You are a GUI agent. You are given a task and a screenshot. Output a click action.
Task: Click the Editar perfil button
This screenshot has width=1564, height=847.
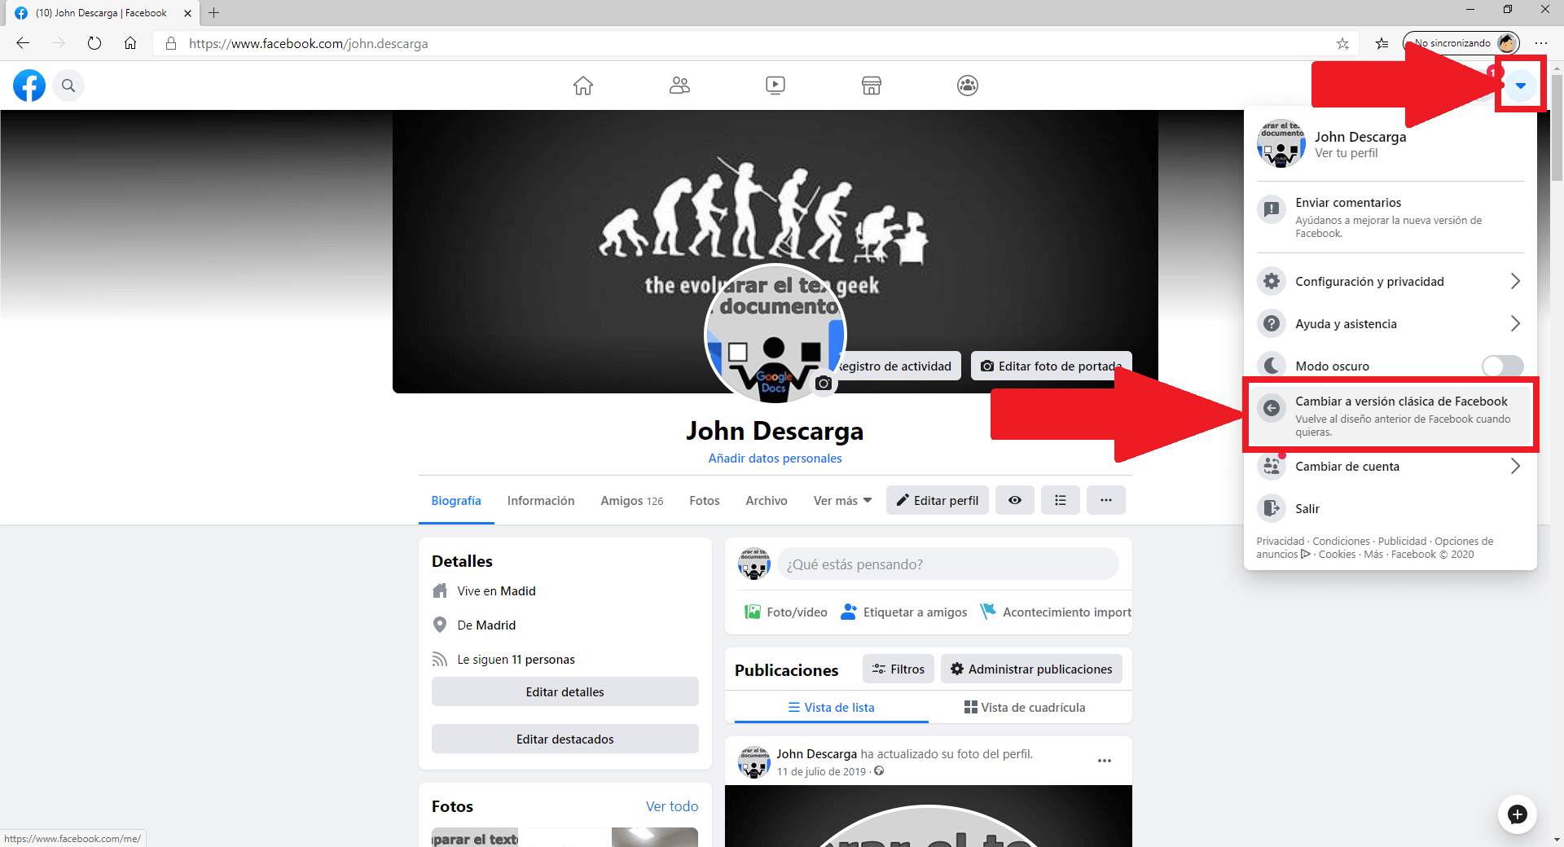938,501
